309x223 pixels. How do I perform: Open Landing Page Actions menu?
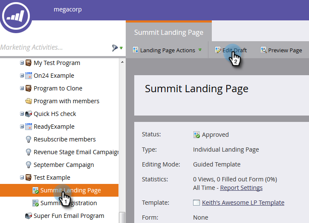point(167,50)
